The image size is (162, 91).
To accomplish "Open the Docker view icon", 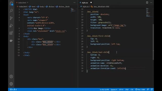I will 11,40.
